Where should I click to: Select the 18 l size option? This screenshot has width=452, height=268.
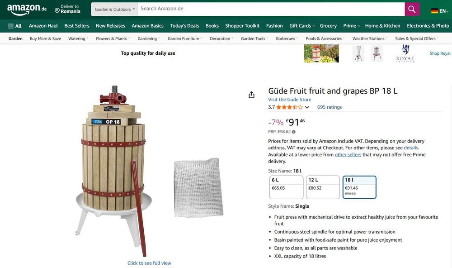[359, 187]
